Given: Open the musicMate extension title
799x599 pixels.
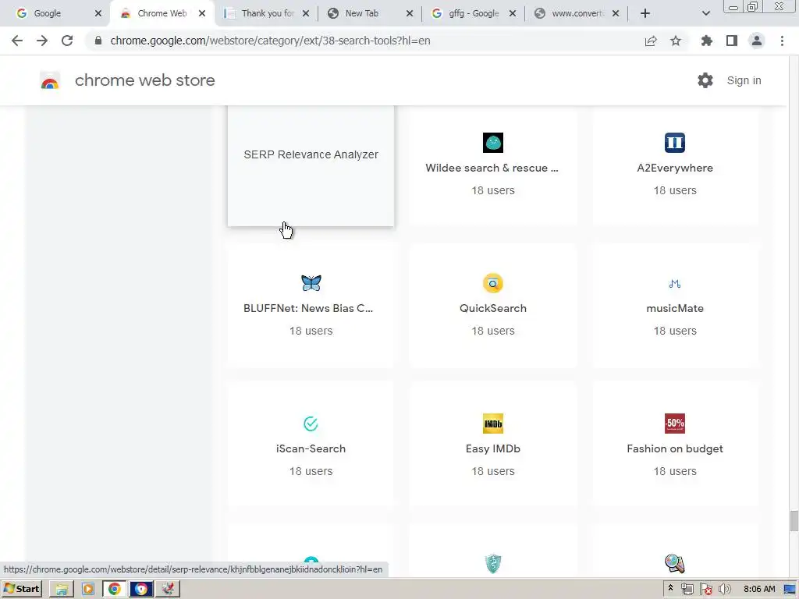Looking at the screenshot, I should coord(675,308).
